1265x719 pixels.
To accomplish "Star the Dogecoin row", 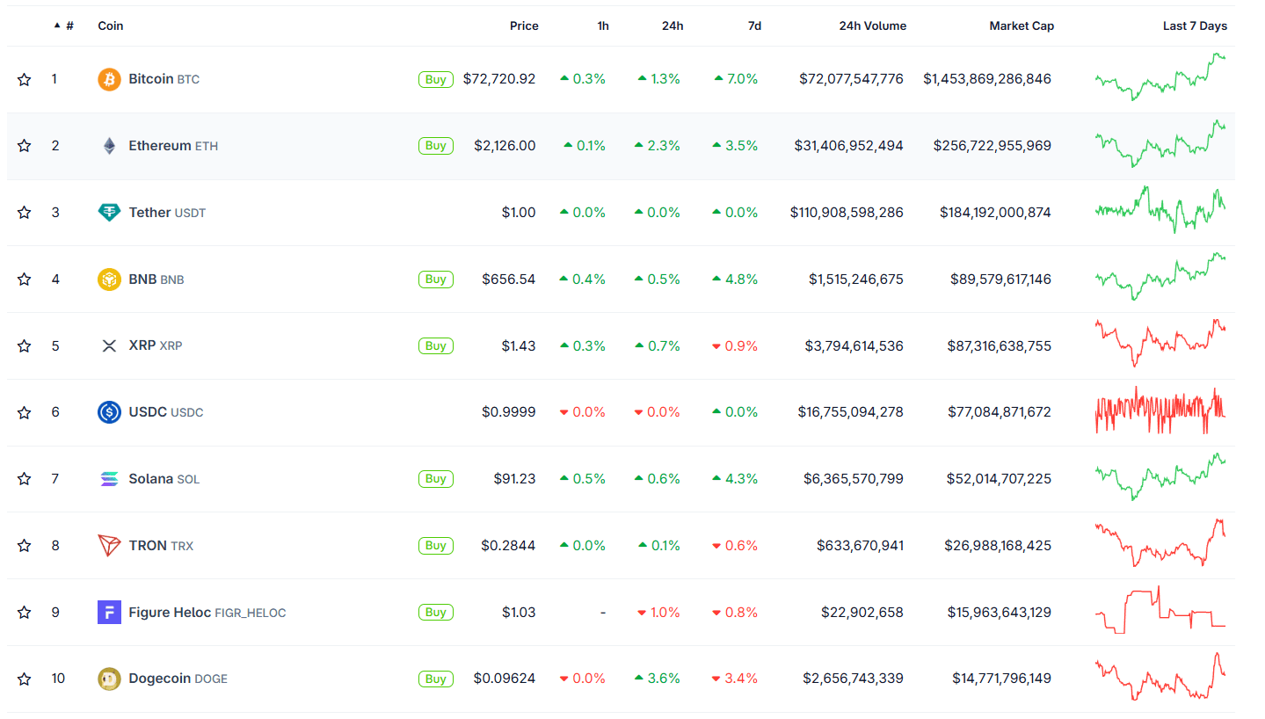I will (x=24, y=678).
